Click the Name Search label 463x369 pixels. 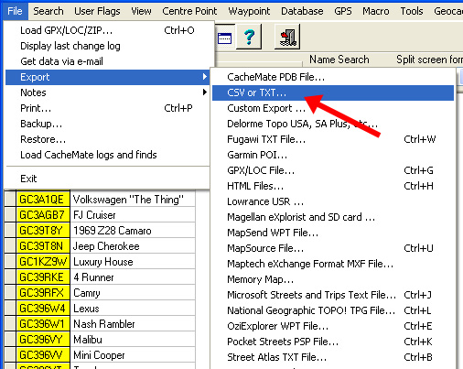pyautogui.click(x=339, y=60)
